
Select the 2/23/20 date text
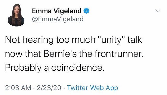[49, 88]
